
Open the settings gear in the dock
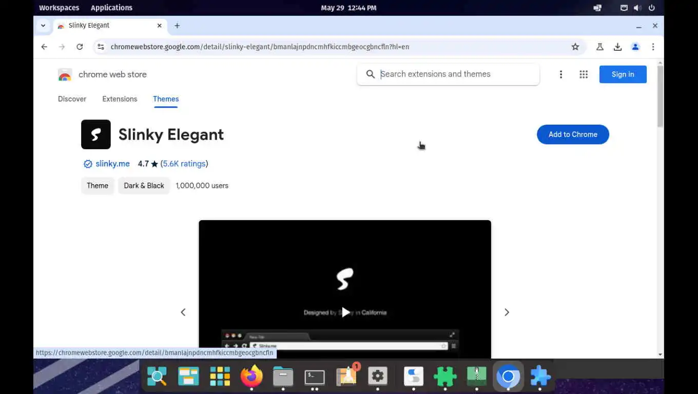point(378,377)
